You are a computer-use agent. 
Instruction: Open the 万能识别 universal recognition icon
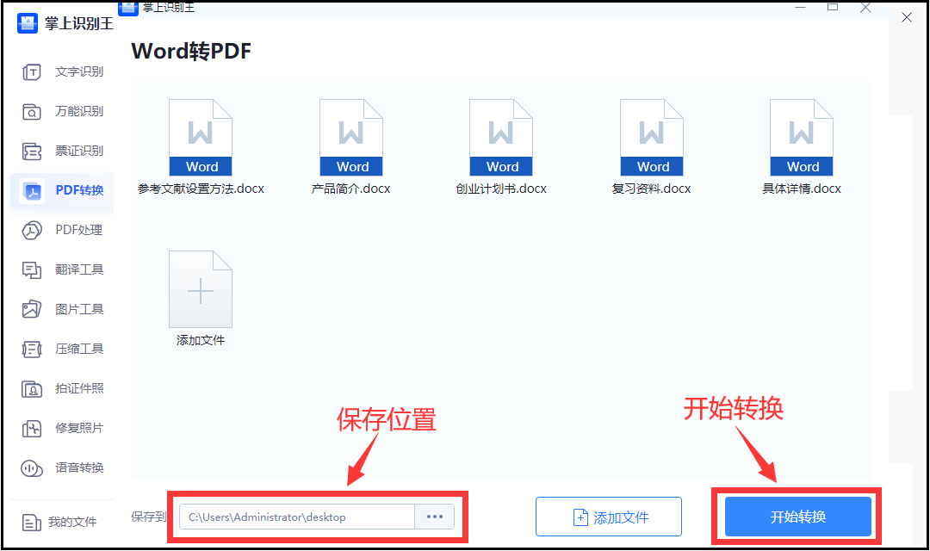click(x=32, y=112)
